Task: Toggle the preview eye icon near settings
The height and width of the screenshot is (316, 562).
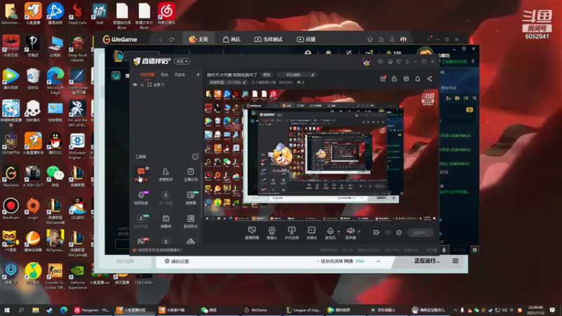Action: point(388,232)
